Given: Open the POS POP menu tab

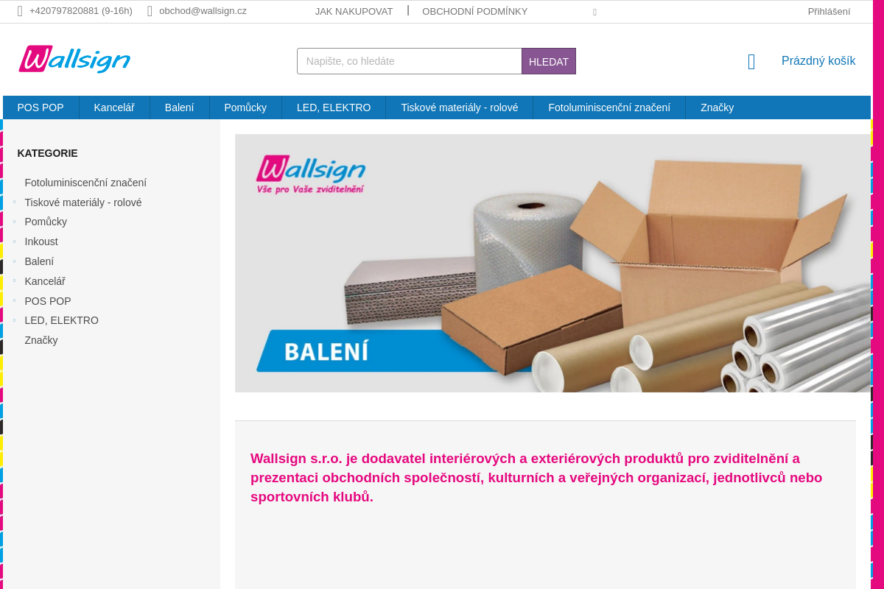Looking at the screenshot, I should [x=41, y=107].
